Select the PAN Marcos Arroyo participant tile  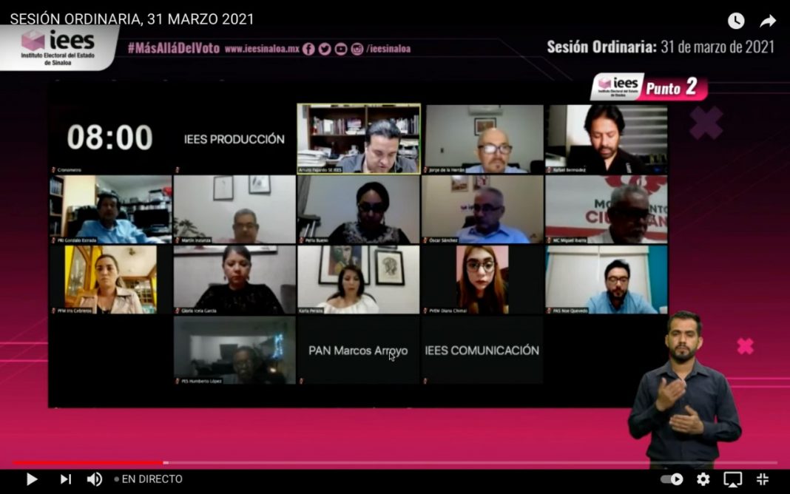click(358, 351)
